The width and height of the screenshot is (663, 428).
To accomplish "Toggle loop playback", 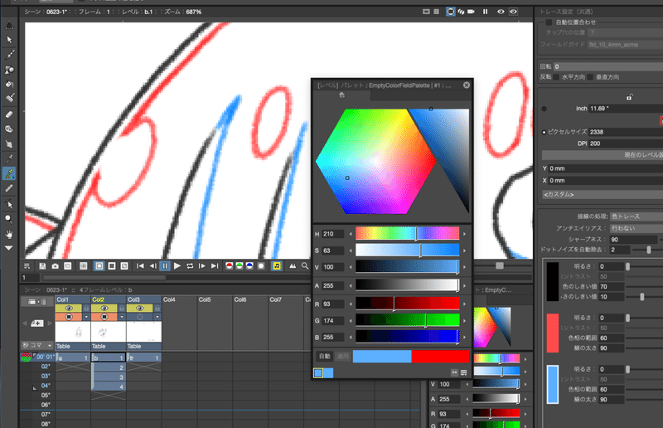I will (x=190, y=266).
